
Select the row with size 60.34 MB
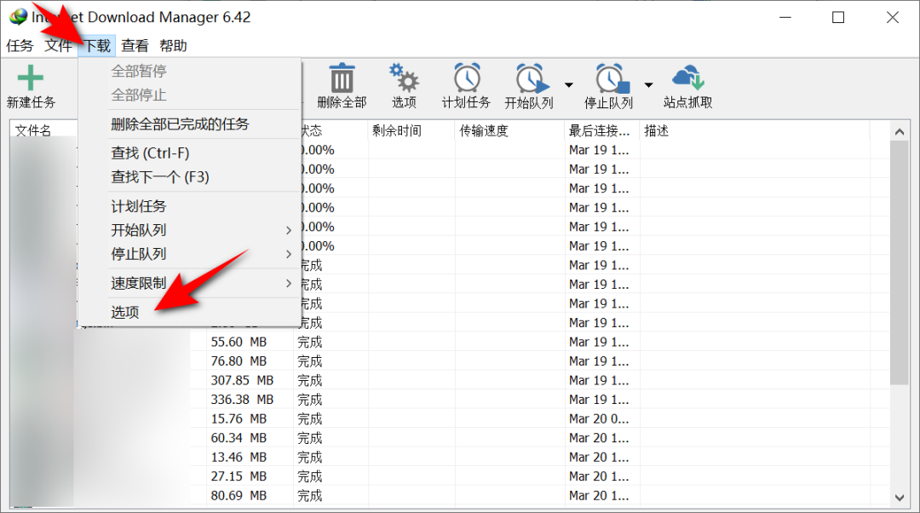[x=450, y=438]
